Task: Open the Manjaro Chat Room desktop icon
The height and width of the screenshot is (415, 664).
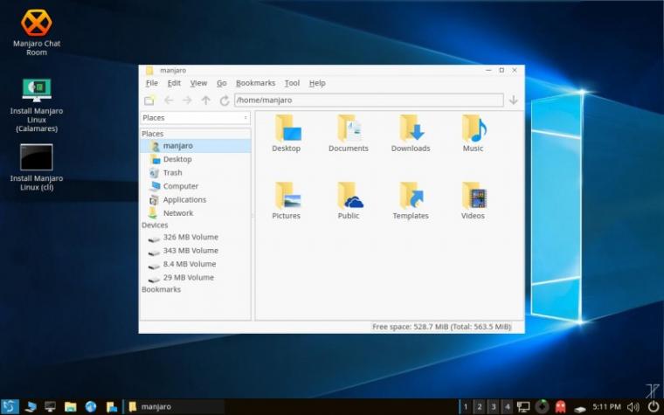Action: click(37, 32)
